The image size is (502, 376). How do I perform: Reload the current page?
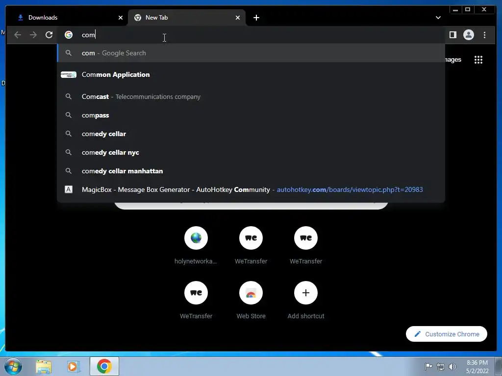pyautogui.click(x=49, y=35)
